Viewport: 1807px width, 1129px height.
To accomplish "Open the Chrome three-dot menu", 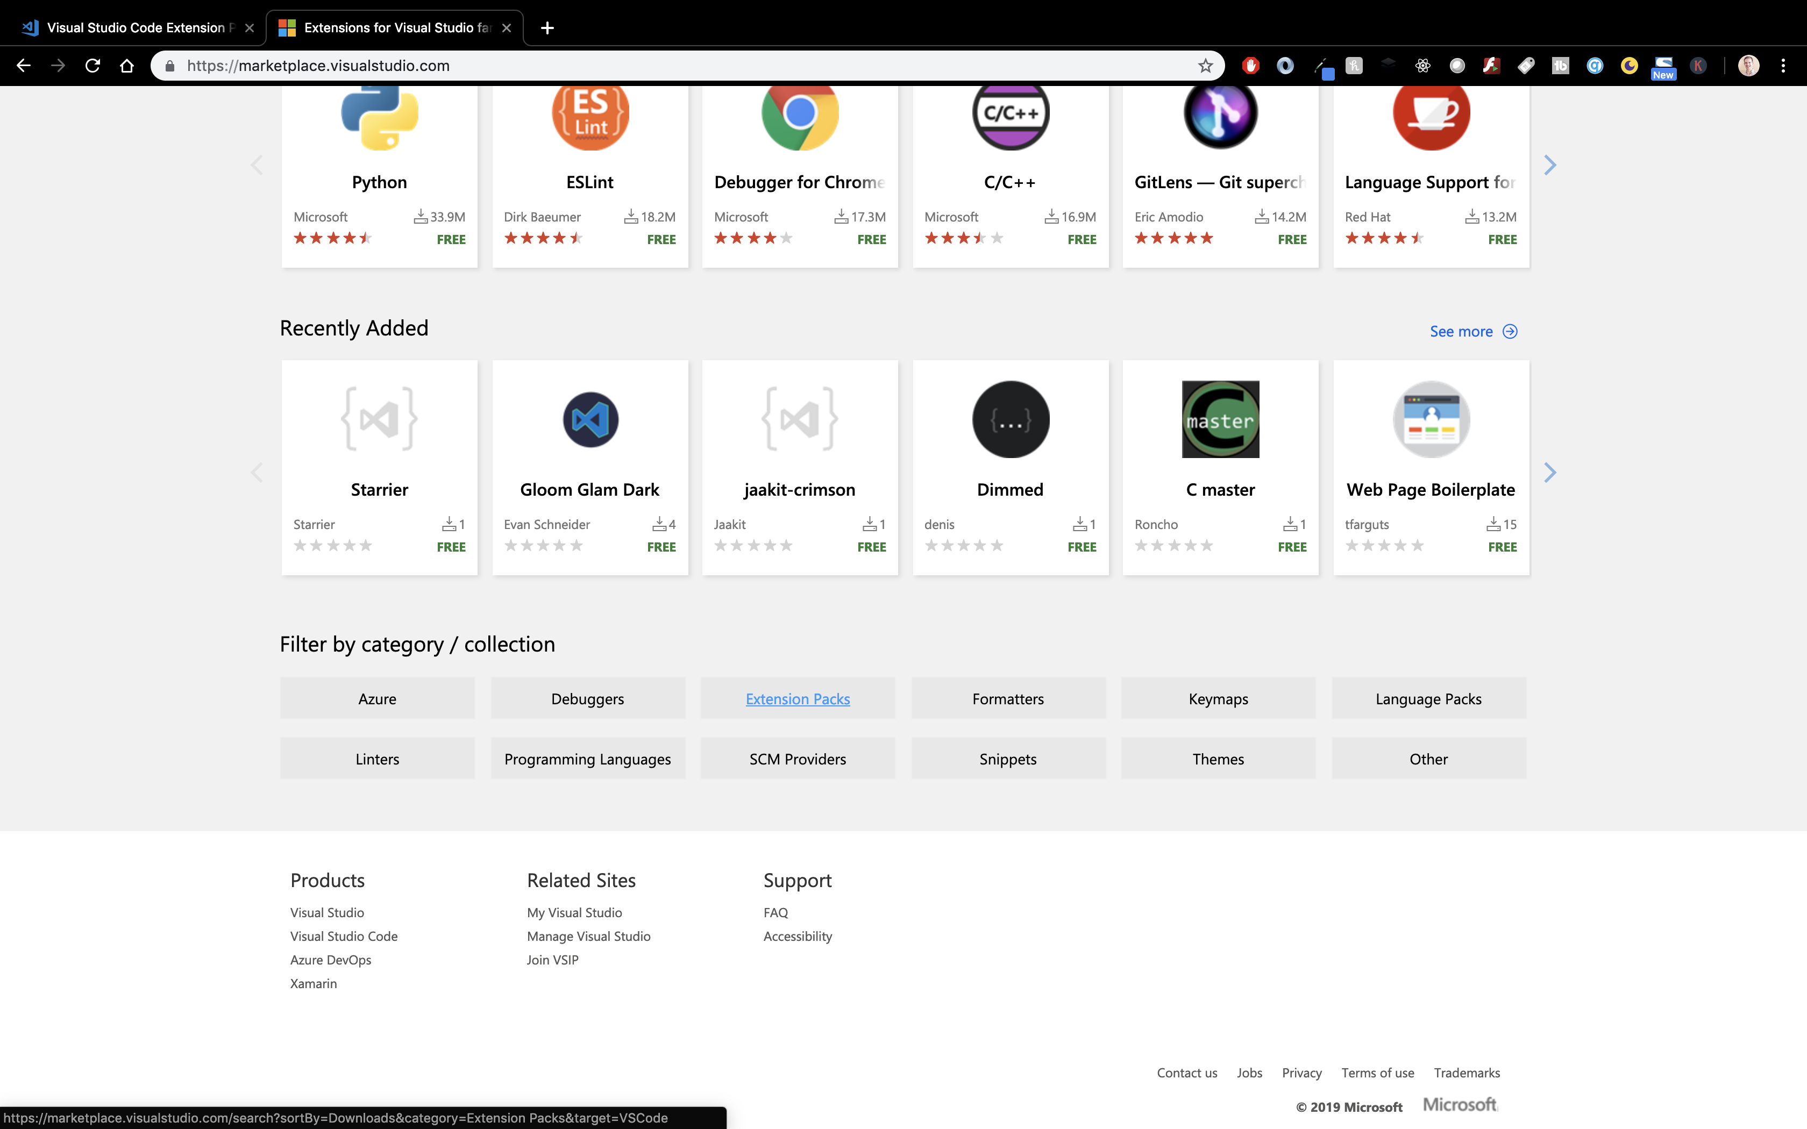I will coord(1783,66).
